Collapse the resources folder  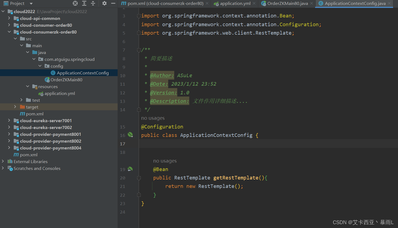tap(27, 86)
